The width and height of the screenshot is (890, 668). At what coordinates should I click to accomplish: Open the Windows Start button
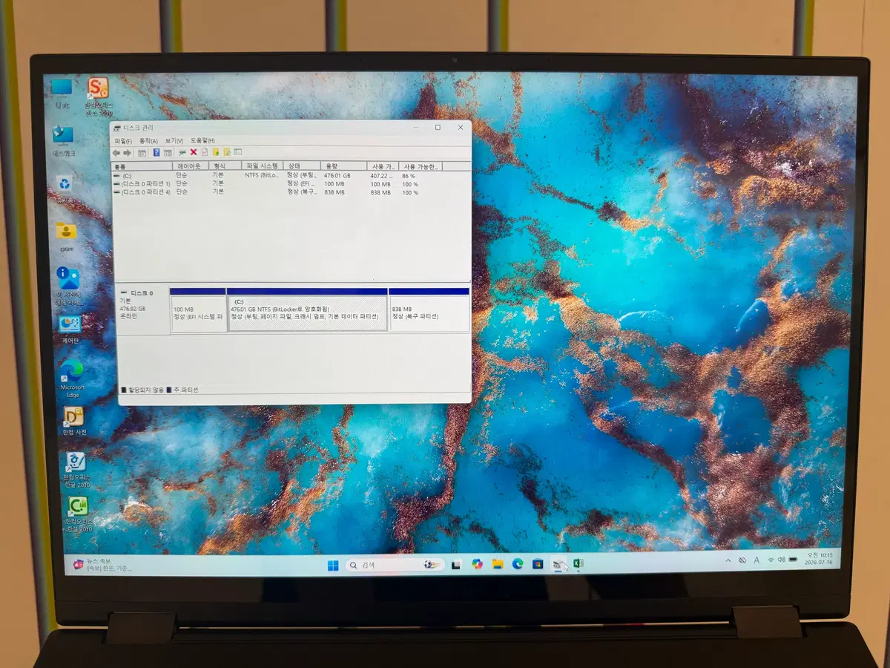click(333, 565)
